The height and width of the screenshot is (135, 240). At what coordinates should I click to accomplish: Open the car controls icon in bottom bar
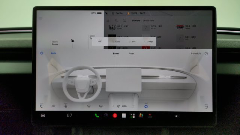tap(43, 115)
